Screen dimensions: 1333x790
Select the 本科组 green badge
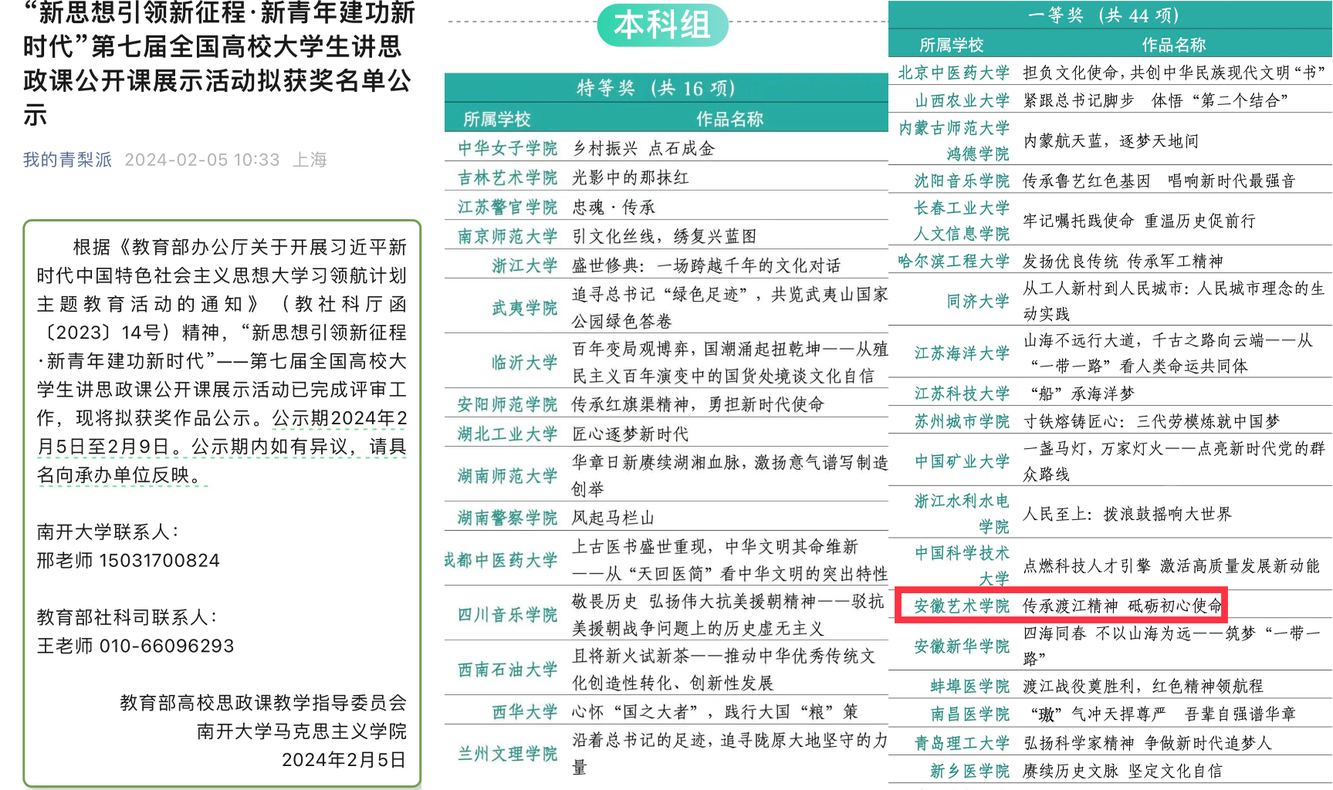662,25
